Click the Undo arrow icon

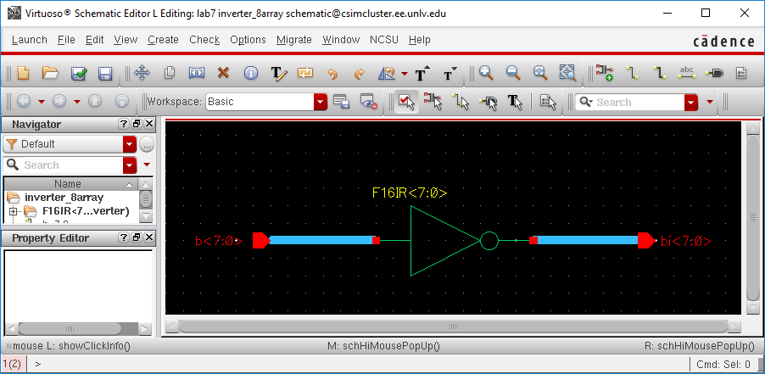332,74
